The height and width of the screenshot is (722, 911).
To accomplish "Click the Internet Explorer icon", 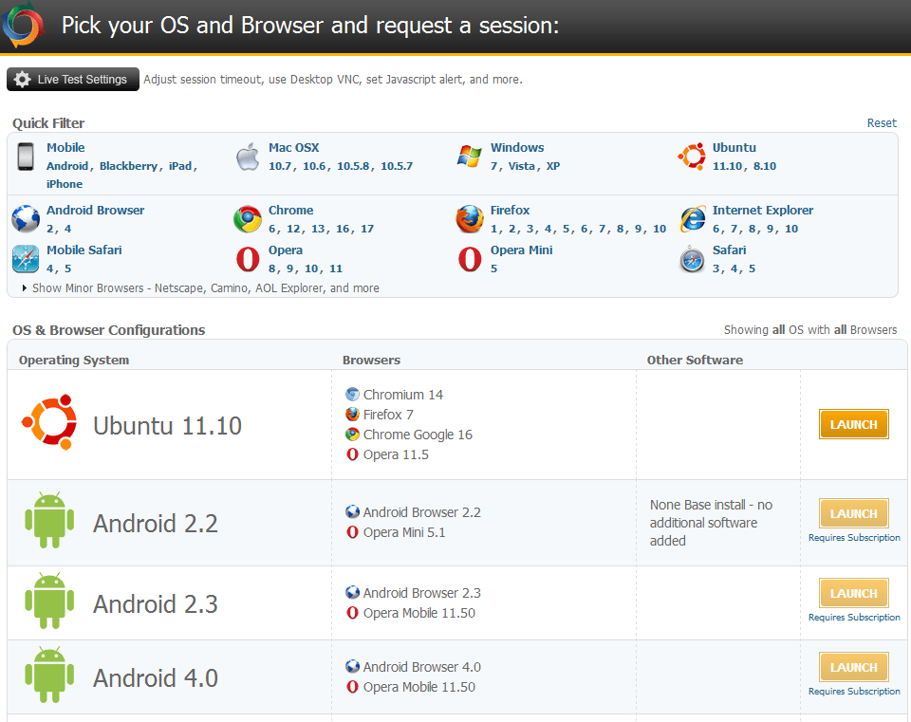I will tap(692, 219).
